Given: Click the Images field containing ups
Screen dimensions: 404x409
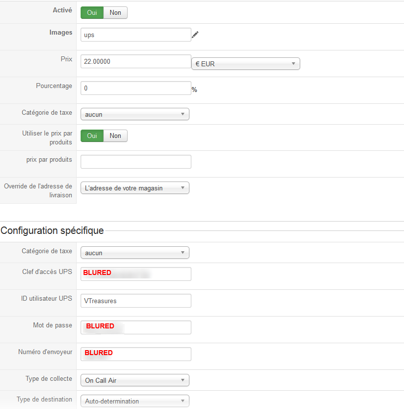Looking at the screenshot, I should pos(135,35).
